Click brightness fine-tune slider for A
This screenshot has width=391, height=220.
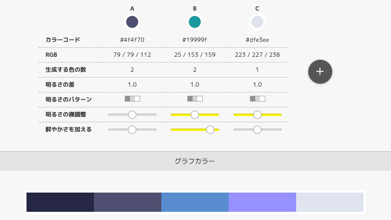tap(132, 115)
